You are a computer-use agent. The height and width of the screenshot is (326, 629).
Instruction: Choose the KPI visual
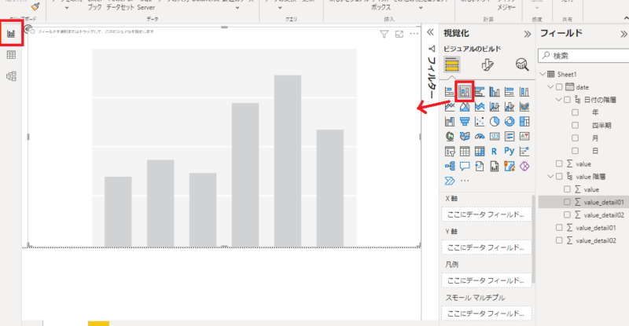coord(524,137)
